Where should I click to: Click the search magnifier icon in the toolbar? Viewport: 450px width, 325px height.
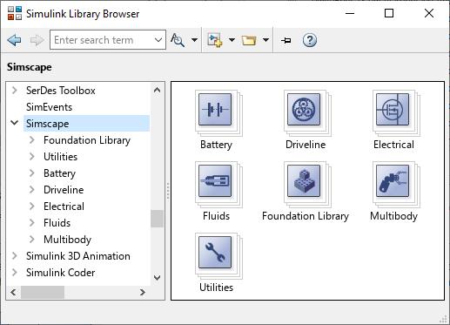click(x=178, y=40)
